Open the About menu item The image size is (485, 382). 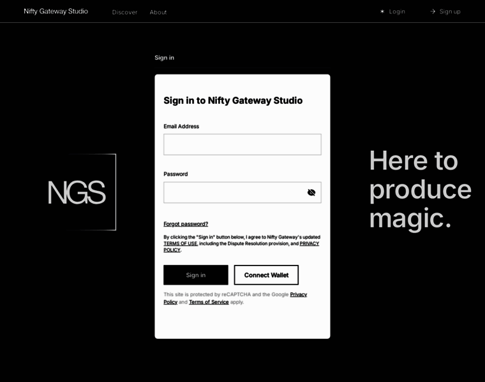pos(158,12)
